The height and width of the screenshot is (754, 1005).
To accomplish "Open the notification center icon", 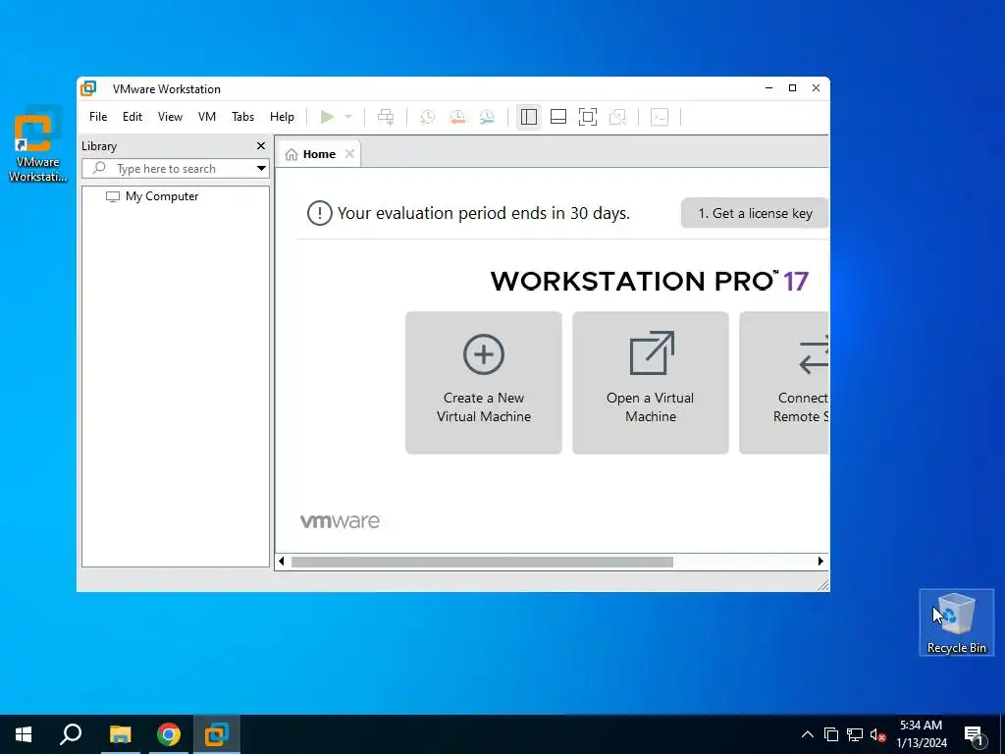I will 974,736.
